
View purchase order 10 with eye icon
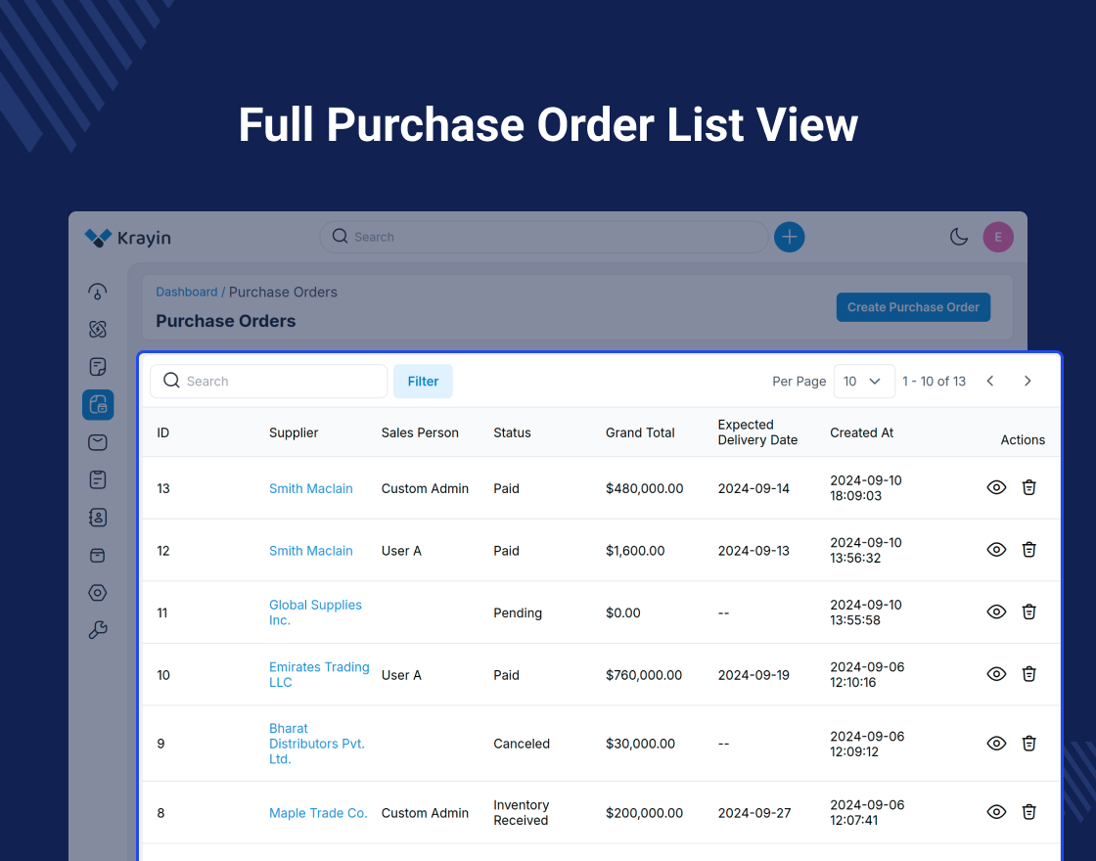[996, 674]
